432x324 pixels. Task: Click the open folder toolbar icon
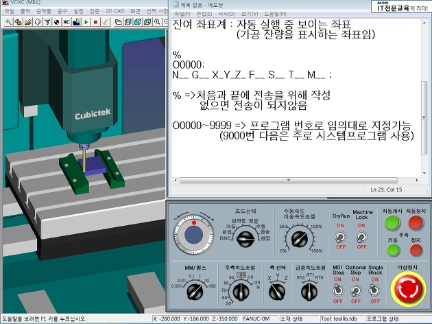click(28, 22)
